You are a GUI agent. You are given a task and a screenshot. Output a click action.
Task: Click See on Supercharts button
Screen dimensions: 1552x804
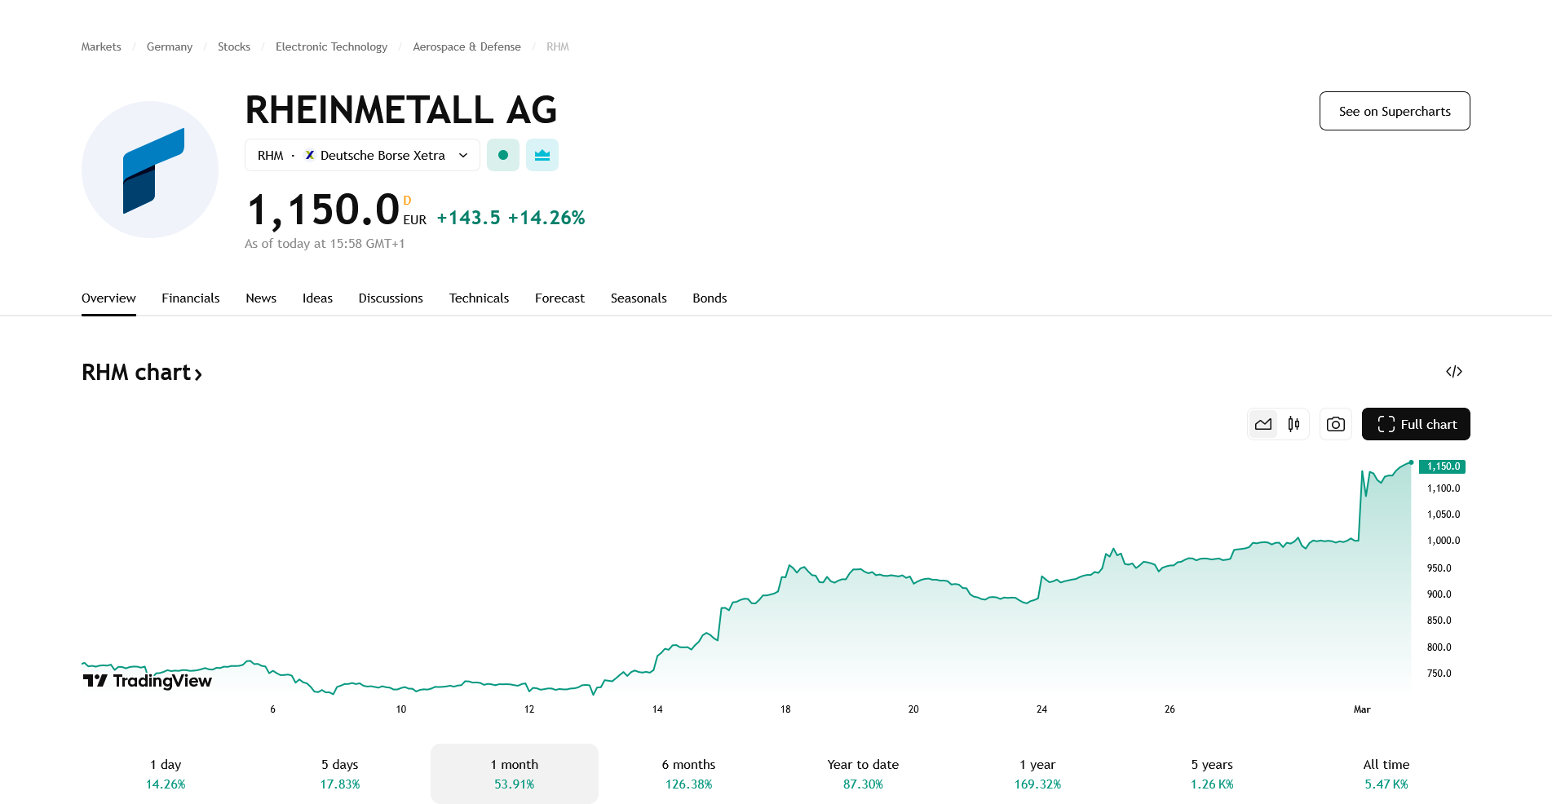pos(1395,111)
